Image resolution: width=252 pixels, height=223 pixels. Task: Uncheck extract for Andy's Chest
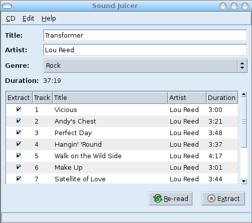click(19, 121)
